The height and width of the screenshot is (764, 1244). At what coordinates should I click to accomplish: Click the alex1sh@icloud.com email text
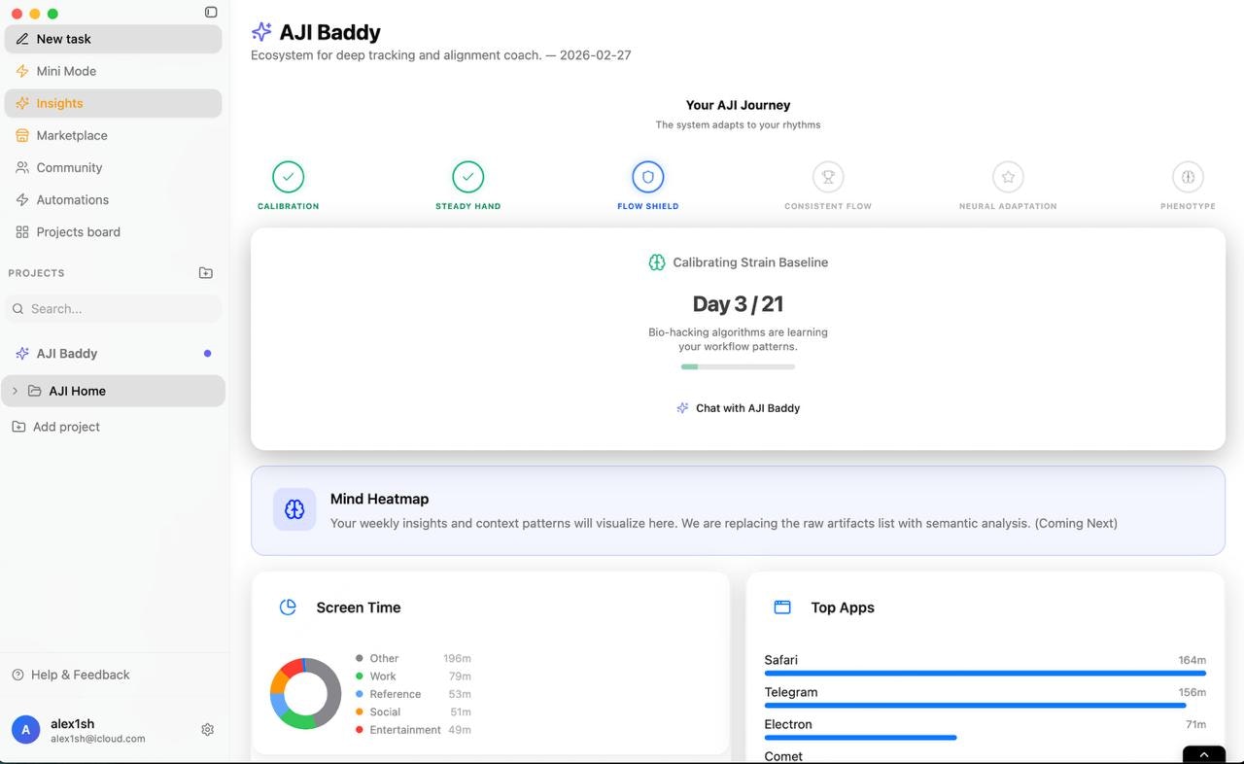point(98,739)
